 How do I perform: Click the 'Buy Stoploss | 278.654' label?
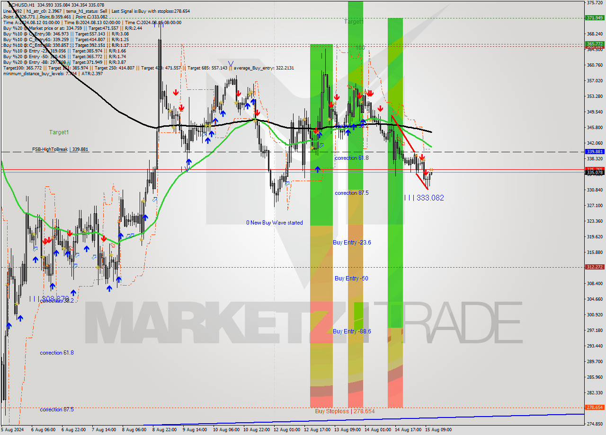click(345, 411)
